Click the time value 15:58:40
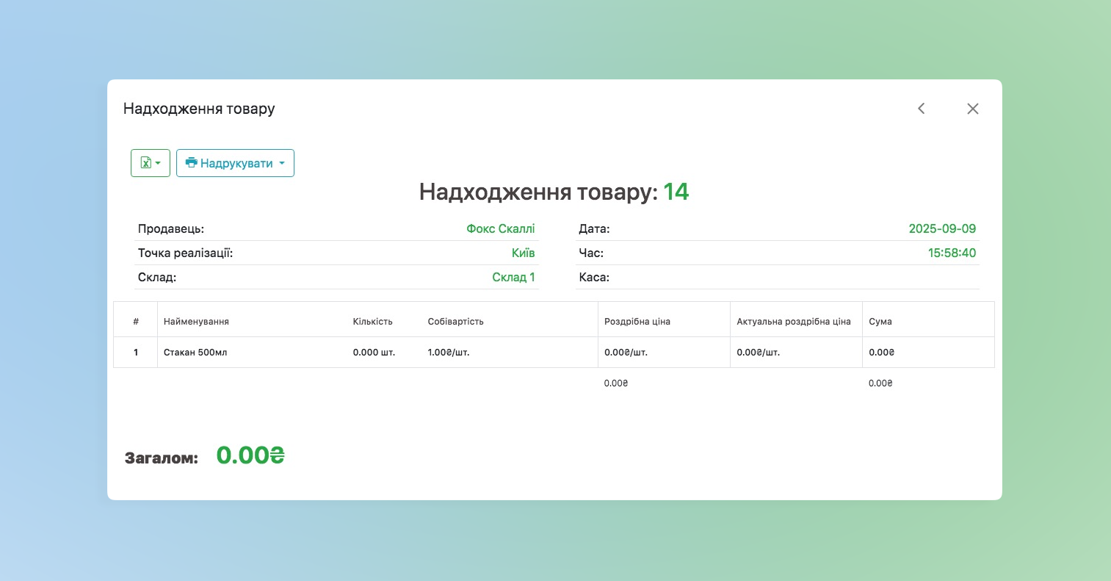 (952, 253)
